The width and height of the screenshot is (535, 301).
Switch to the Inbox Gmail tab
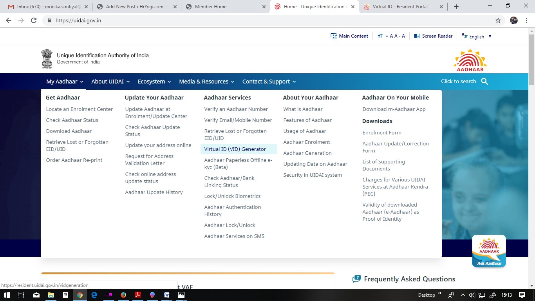coord(49,7)
